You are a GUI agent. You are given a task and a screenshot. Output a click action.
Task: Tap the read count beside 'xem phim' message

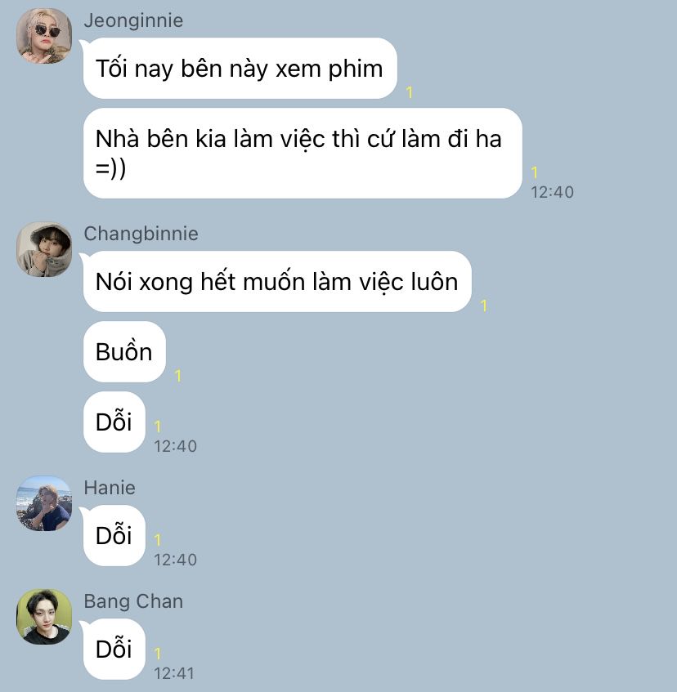click(x=410, y=92)
